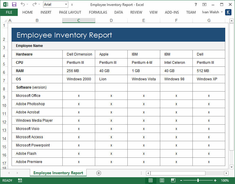Click the Select All corner triangle
This screenshot has width=235, height=184.
coord(5,20)
